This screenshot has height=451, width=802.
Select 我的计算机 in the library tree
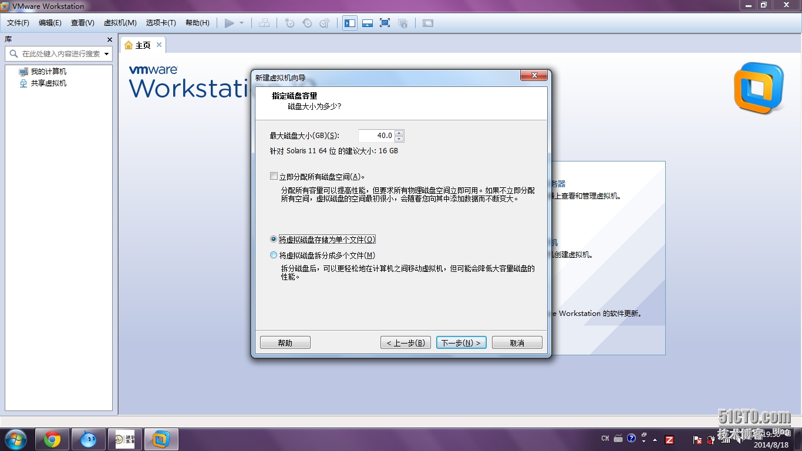point(49,72)
